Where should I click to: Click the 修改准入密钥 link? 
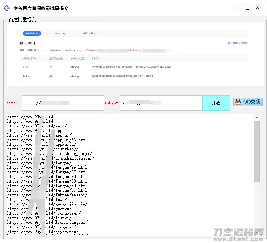[x=238, y=43]
